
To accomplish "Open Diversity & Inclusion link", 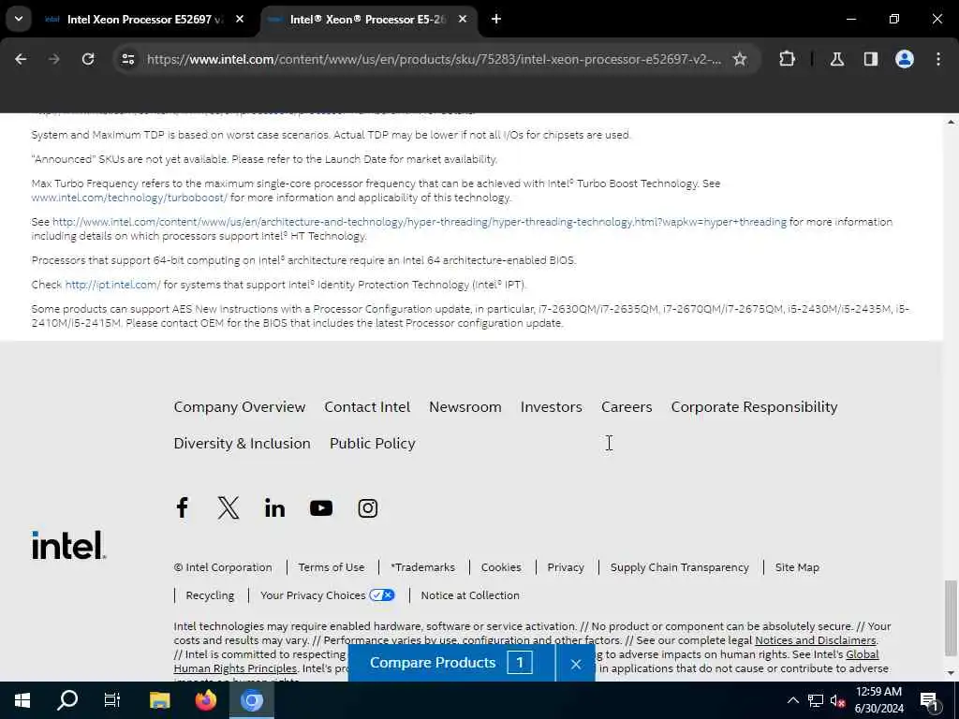I will 242,443.
